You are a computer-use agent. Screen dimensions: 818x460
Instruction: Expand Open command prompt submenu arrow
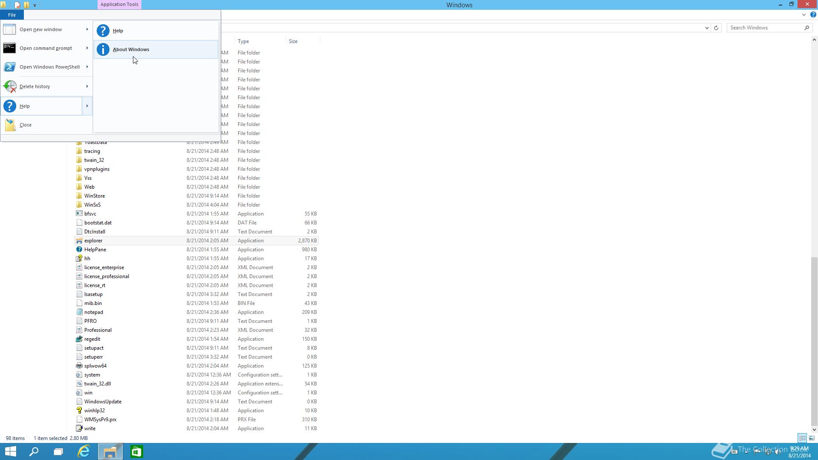(87, 48)
